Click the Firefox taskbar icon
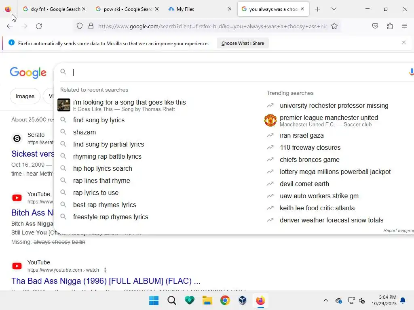The width and height of the screenshot is (414, 310). (x=261, y=300)
